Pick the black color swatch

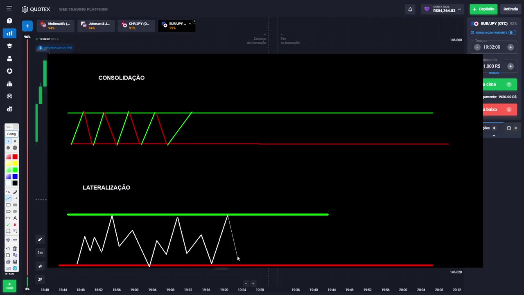[x=15, y=183]
